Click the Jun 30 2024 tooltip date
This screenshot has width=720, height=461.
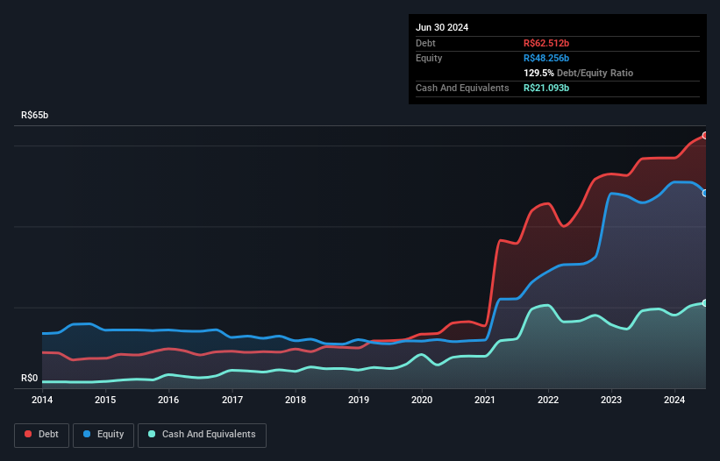tap(442, 27)
